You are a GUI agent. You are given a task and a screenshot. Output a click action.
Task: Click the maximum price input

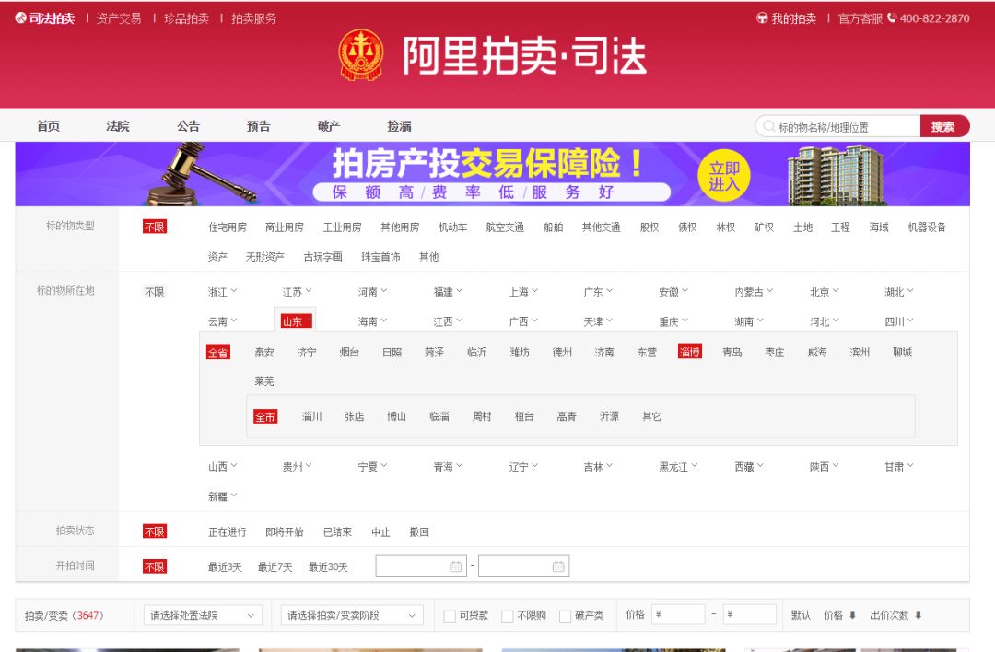(750, 614)
